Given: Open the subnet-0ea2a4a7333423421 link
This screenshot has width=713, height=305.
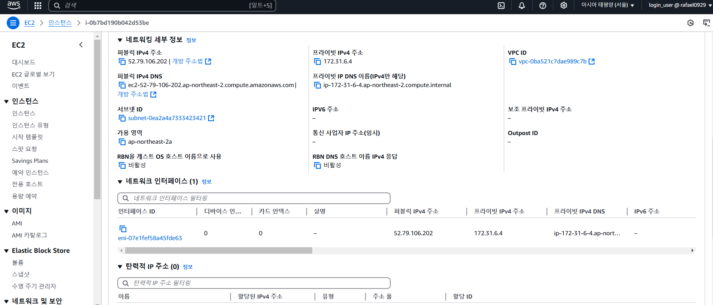Looking at the screenshot, I should 167,118.
